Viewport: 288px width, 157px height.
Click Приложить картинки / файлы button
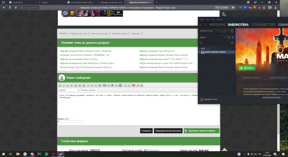[x=202, y=131]
